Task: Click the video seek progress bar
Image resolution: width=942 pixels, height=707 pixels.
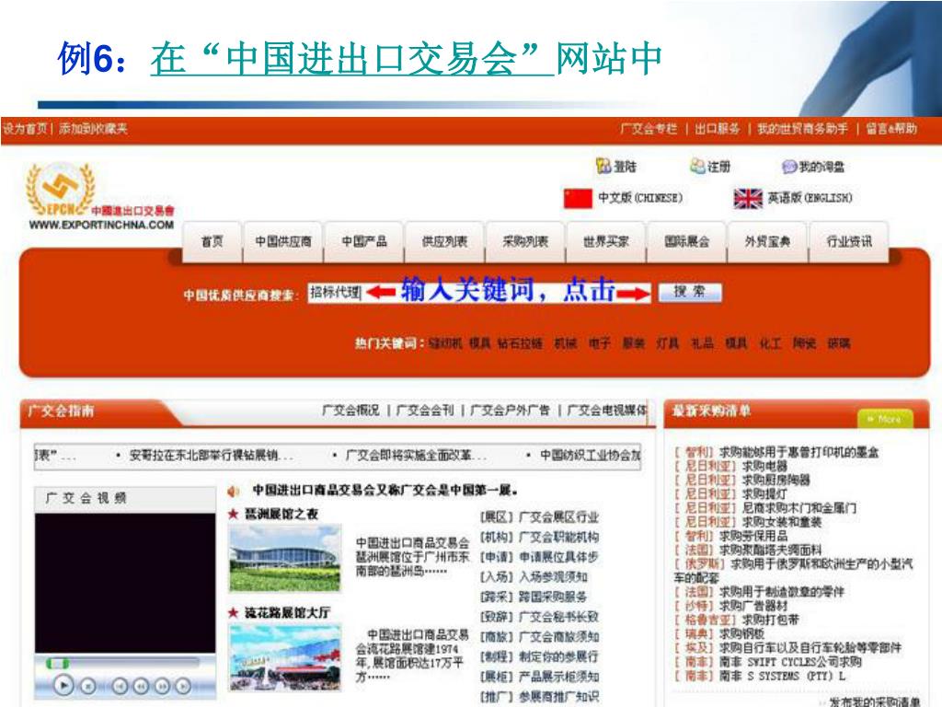Action: [125, 663]
